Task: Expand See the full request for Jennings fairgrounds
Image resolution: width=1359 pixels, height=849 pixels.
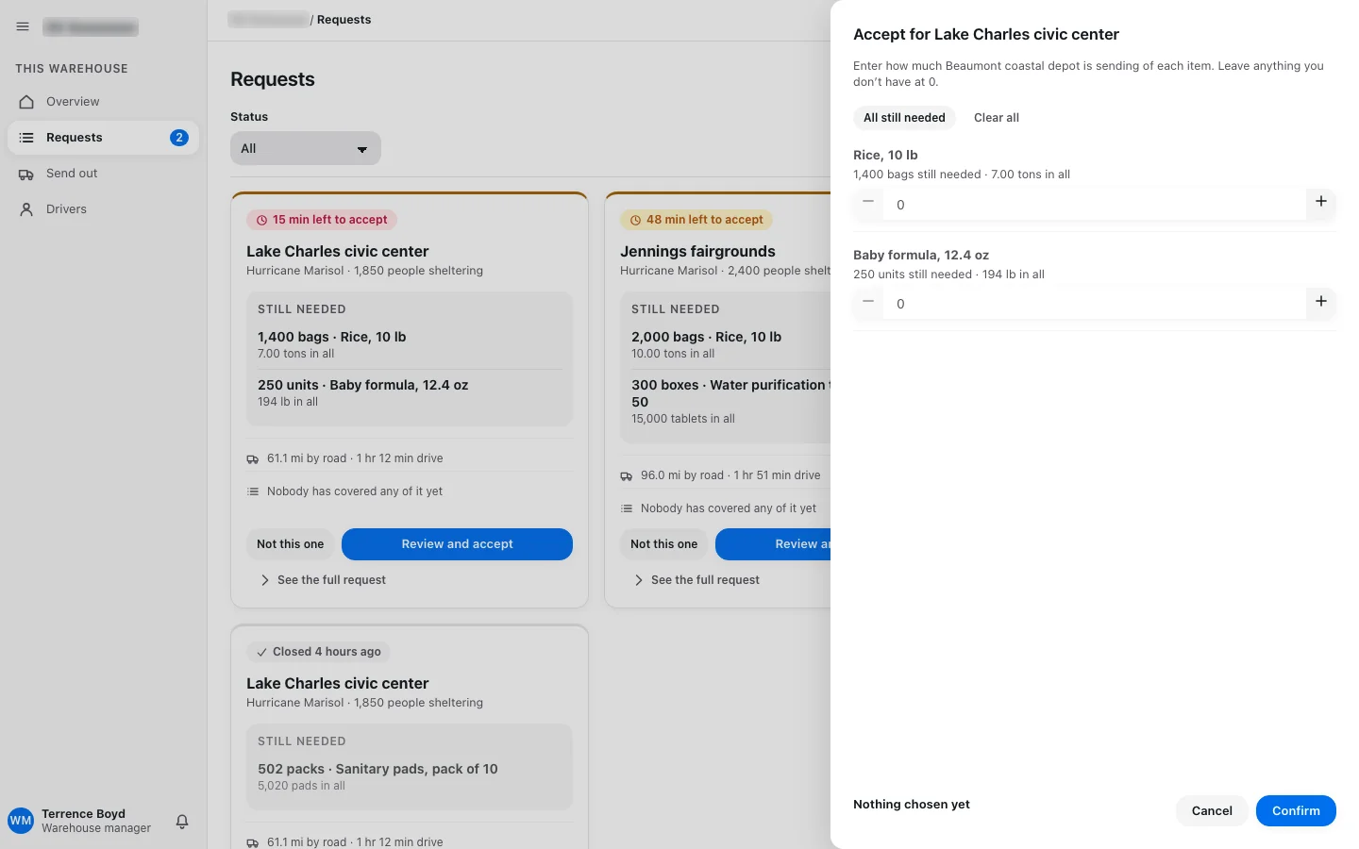Action: 696,580
